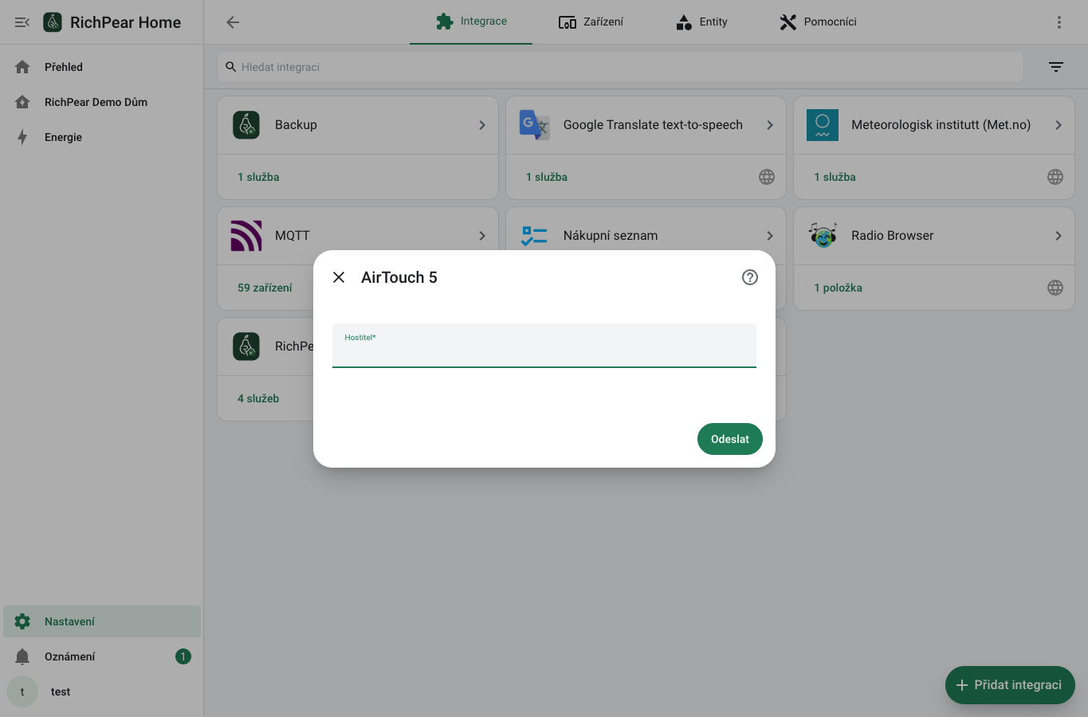This screenshot has width=1088, height=717.
Task: Open the integration filter icon
Action: 1056,67
